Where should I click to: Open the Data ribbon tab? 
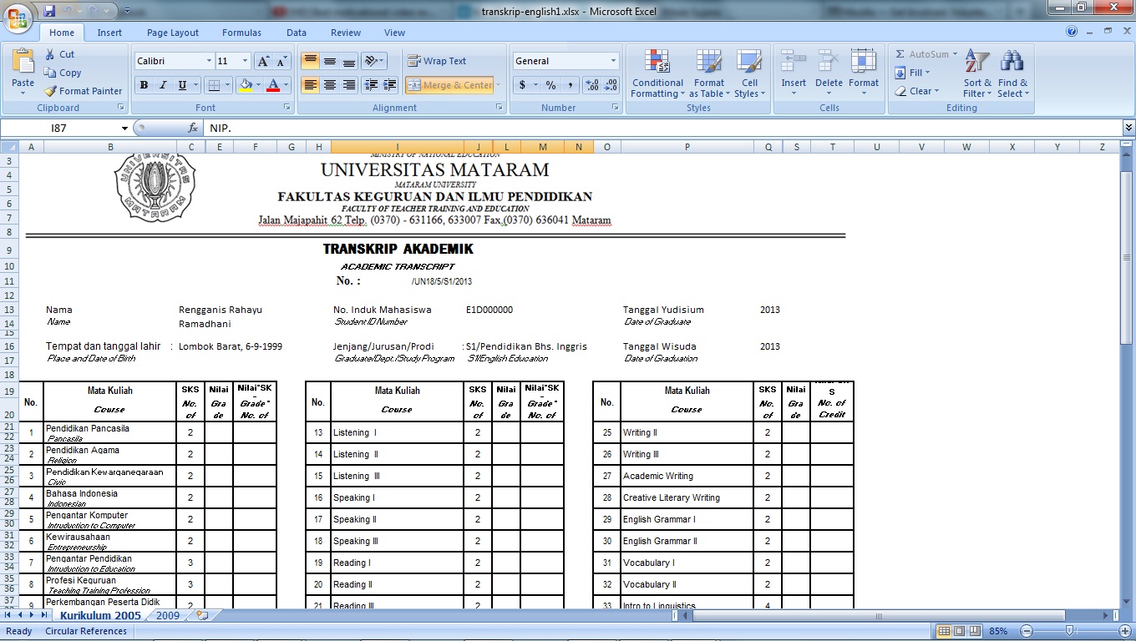(297, 33)
